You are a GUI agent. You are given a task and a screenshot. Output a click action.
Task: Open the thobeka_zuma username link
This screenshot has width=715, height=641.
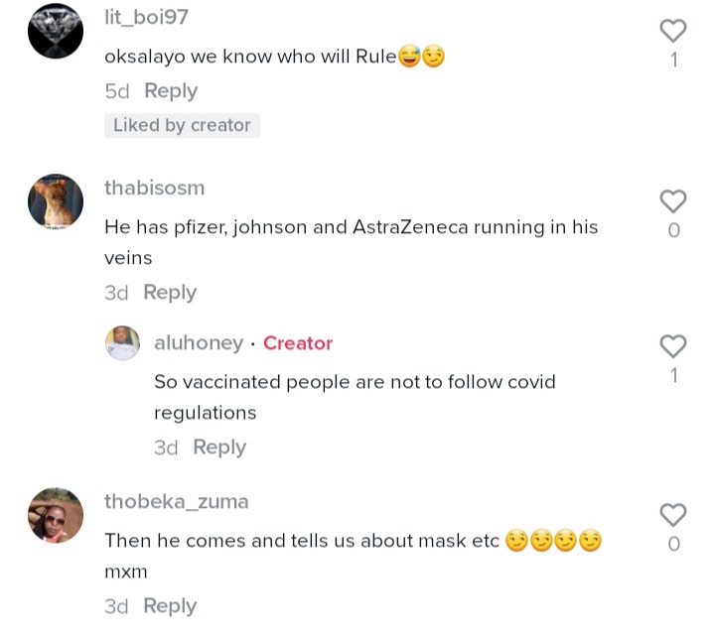pyautogui.click(x=177, y=502)
